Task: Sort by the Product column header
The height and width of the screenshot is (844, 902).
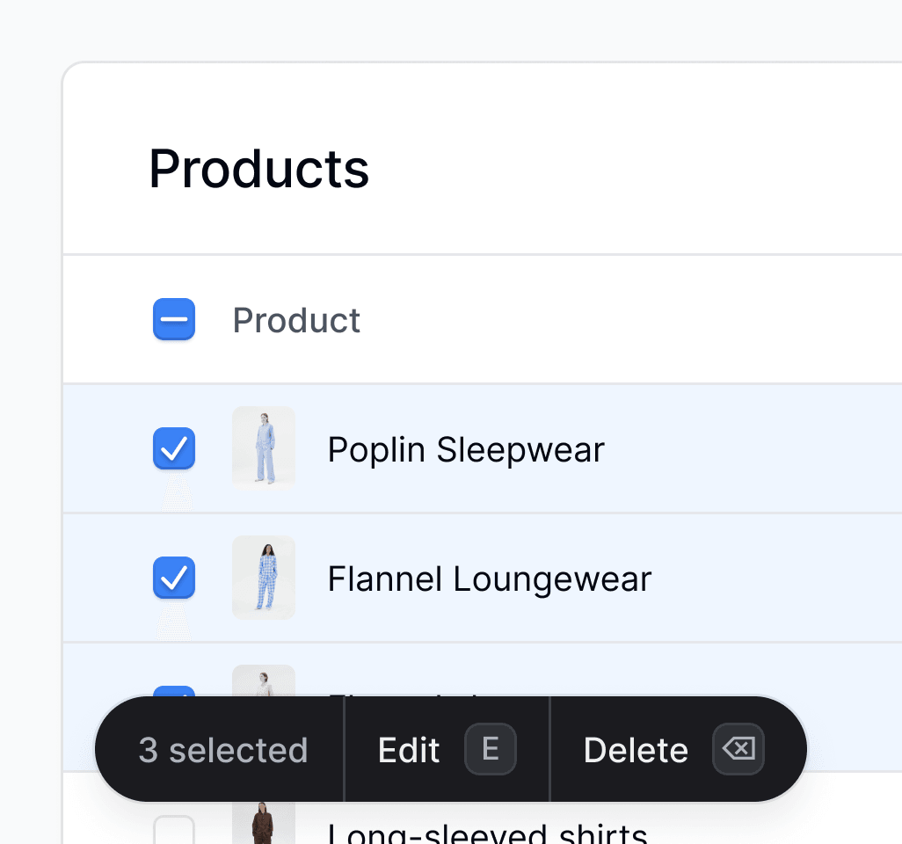Action: [296, 320]
